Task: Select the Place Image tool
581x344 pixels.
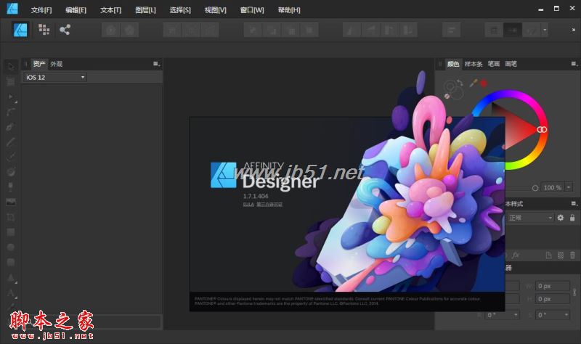Action: click(11, 202)
